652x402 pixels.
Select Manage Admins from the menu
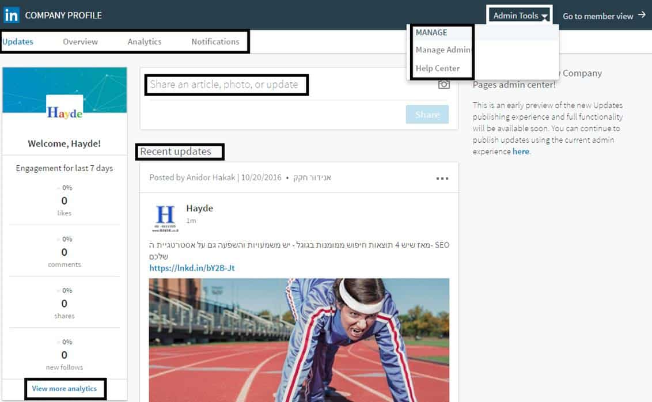(442, 50)
